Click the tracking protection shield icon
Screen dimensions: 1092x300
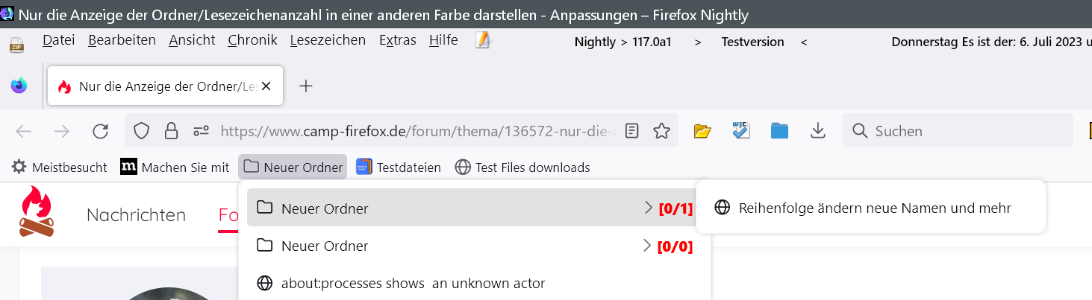click(x=142, y=132)
